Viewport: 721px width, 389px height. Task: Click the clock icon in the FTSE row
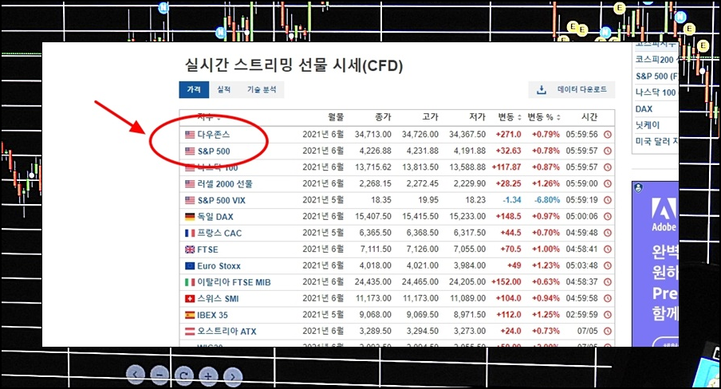[x=608, y=250]
